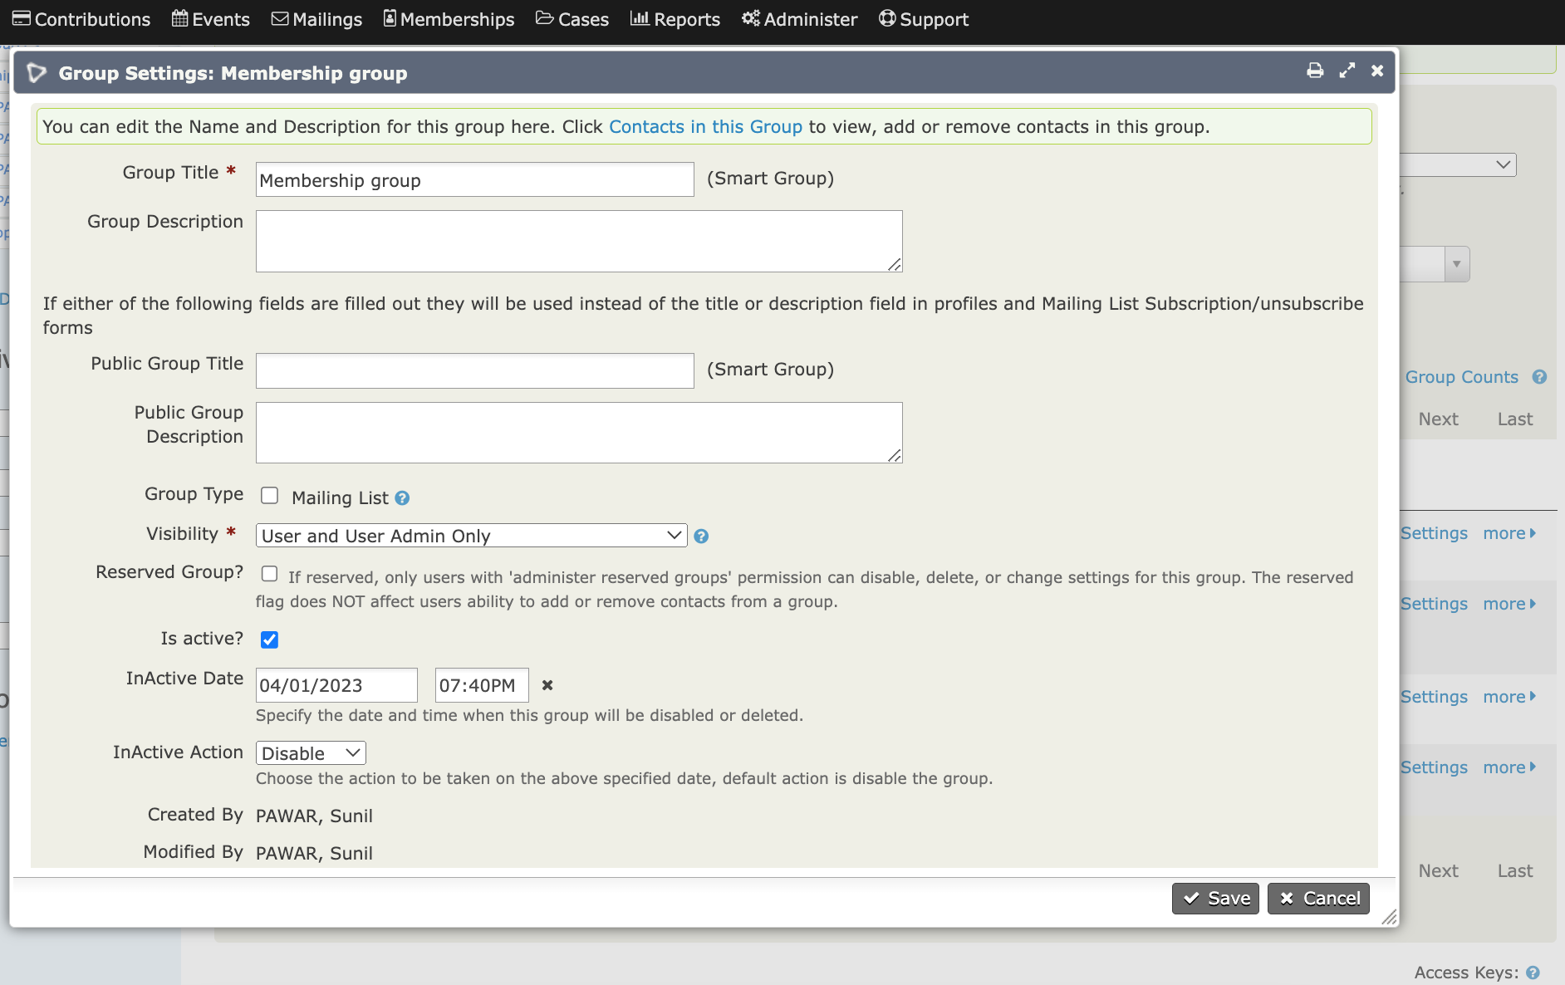Open the dropdown in the top right corner
The image size is (1565, 985).
pyautogui.click(x=1504, y=164)
